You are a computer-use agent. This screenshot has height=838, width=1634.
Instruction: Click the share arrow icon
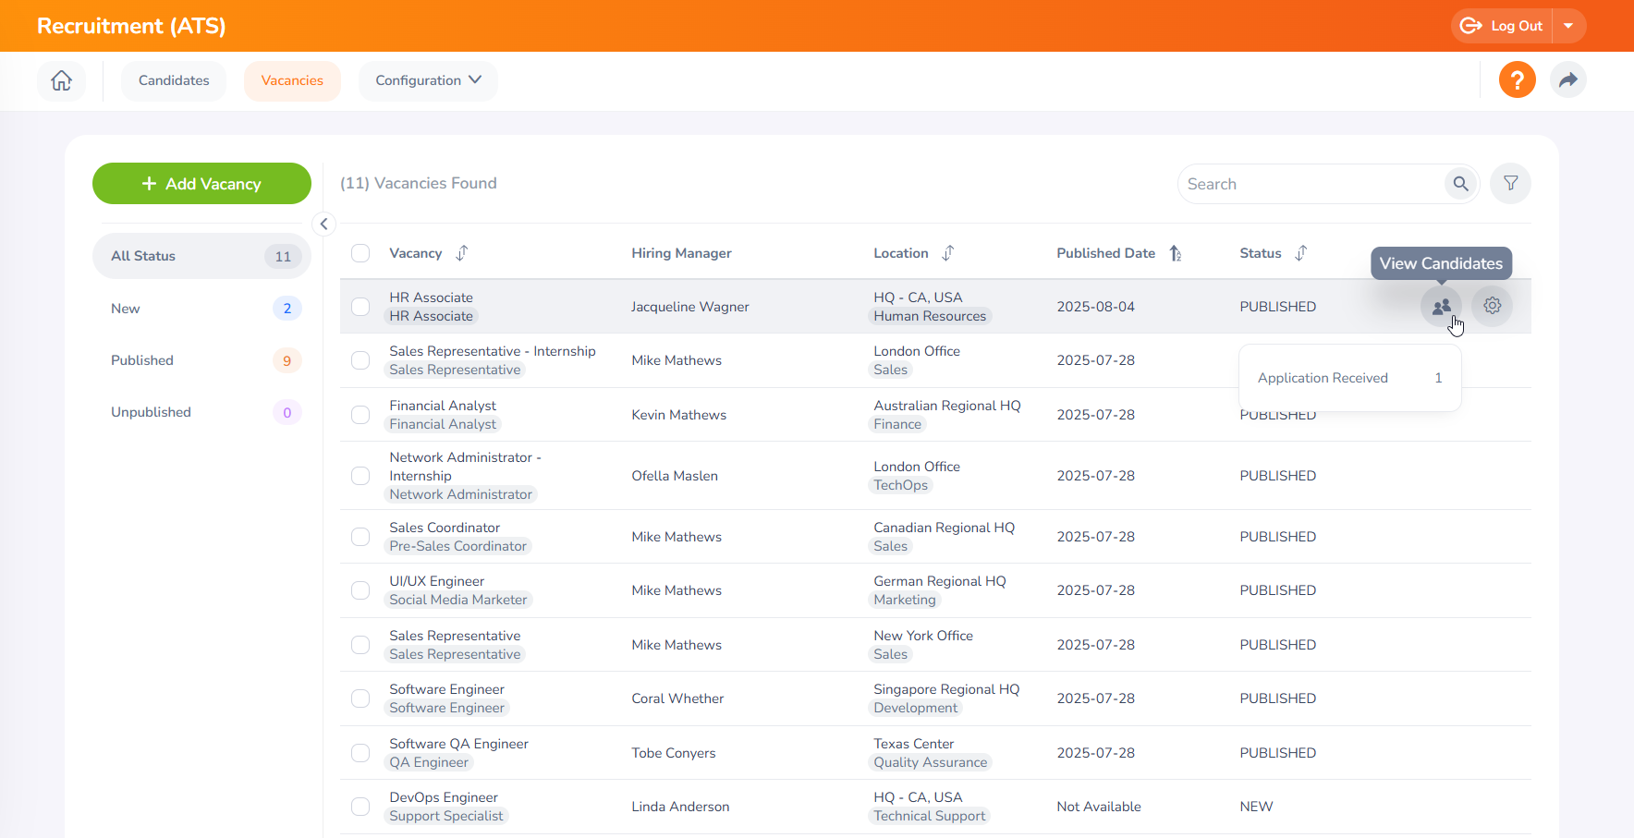1567,80
